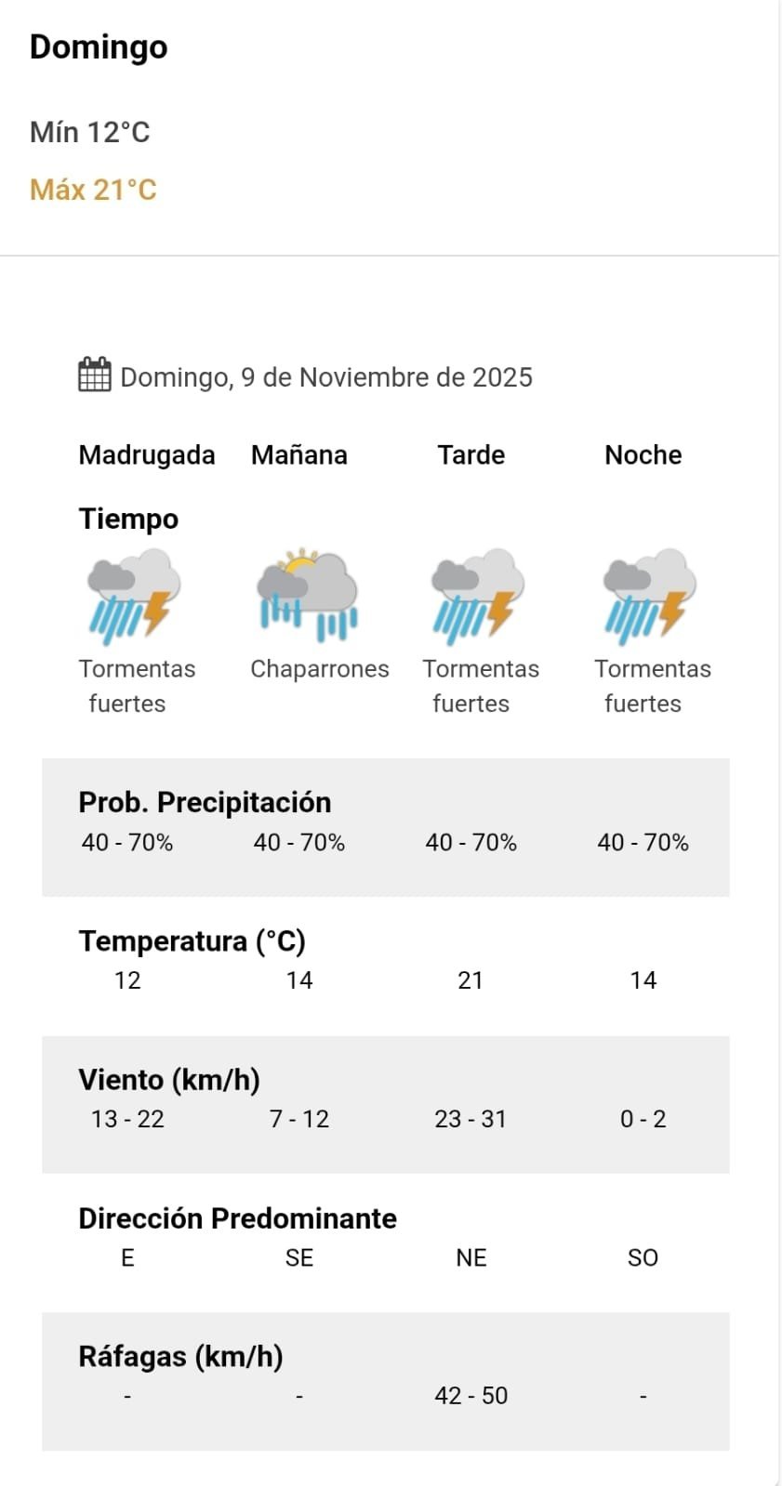Click the calendar icon beside the date

click(94, 375)
